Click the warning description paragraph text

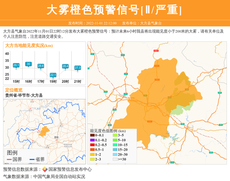click(113, 34)
